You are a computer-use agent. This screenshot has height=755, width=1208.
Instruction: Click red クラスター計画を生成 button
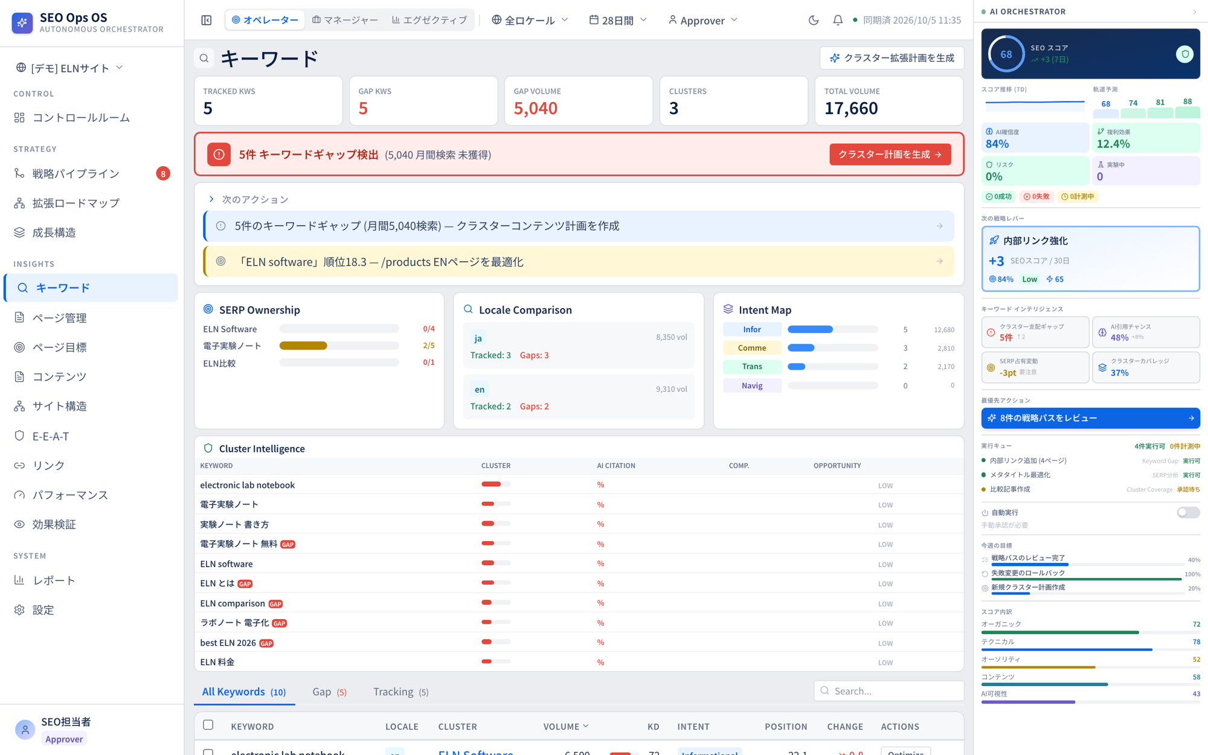[890, 155]
